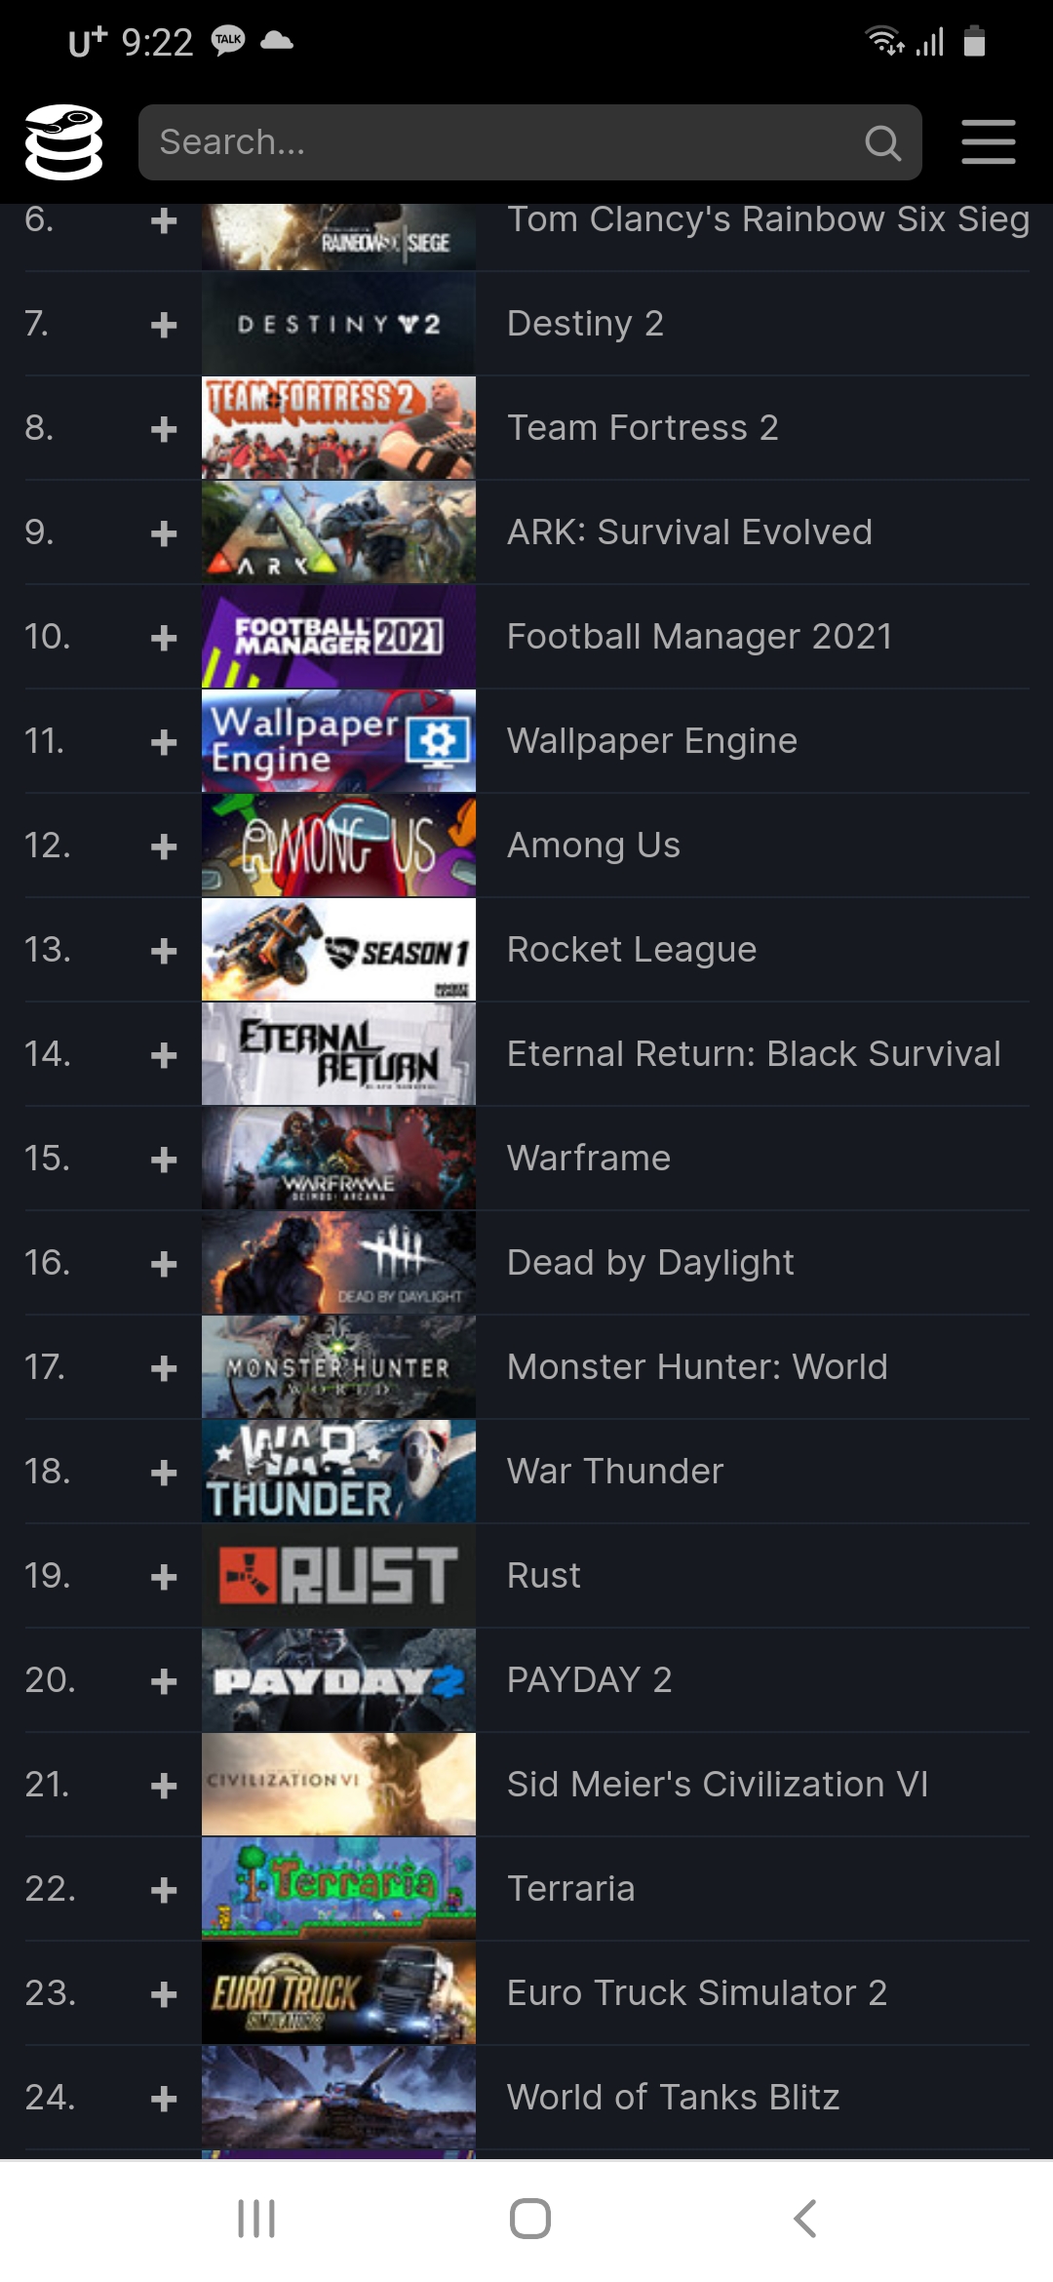The width and height of the screenshot is (1053, 2282).
Task: Click plus icon for Warframe row
Action: tap(164, 1160)
